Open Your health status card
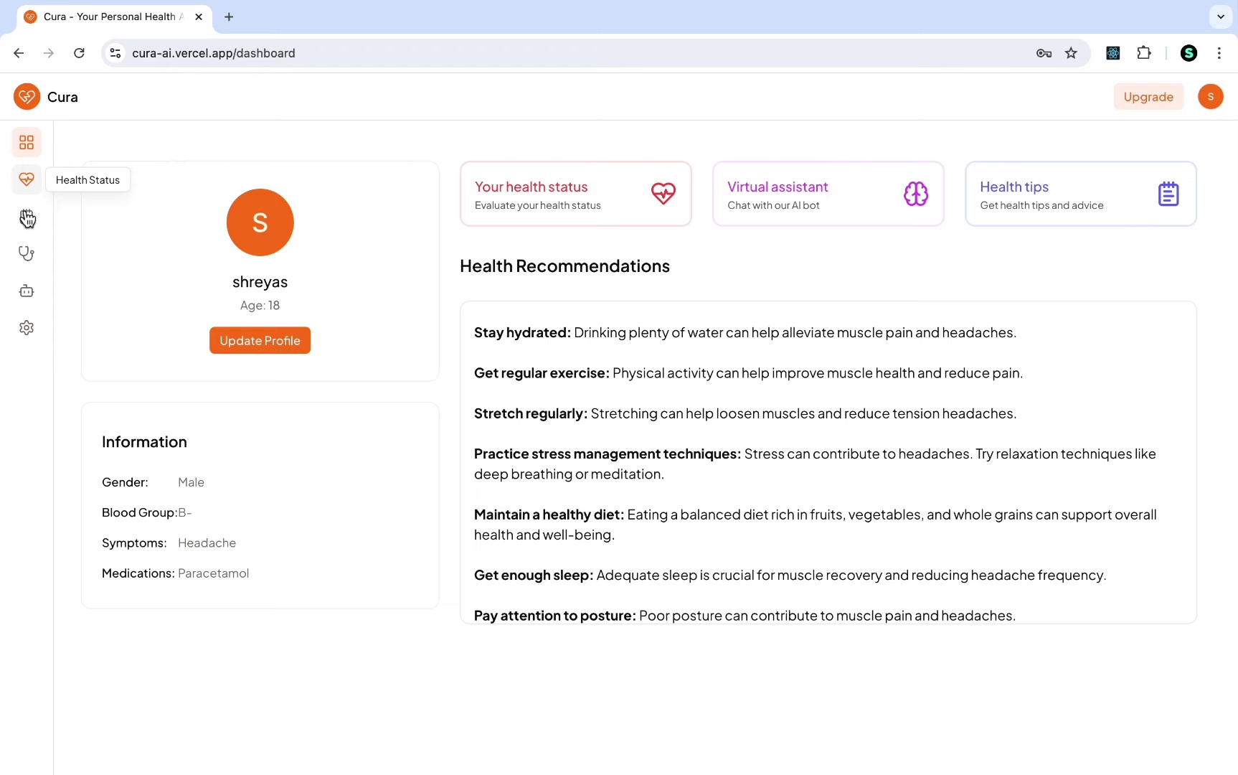 [576, 194]
